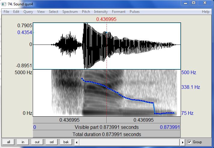
Task: Click the waveform peak near the cursor line
Action: click(107, 32)
